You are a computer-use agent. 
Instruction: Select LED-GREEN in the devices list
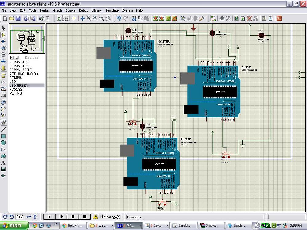tap(18, 85)
